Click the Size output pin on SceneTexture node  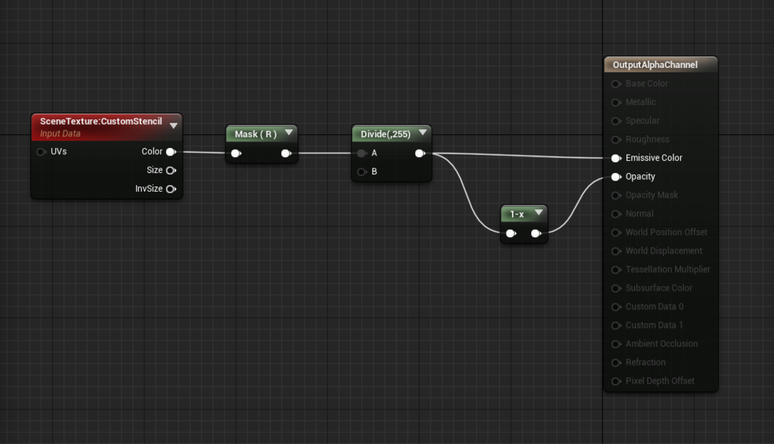click(x=172, y=171)
